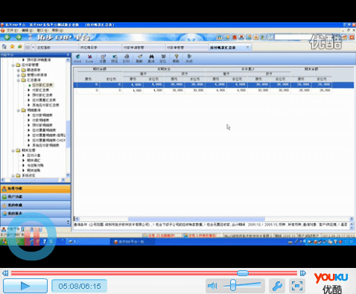
Task: Open help with the lightbulb icon
Action: click(176, 59)
